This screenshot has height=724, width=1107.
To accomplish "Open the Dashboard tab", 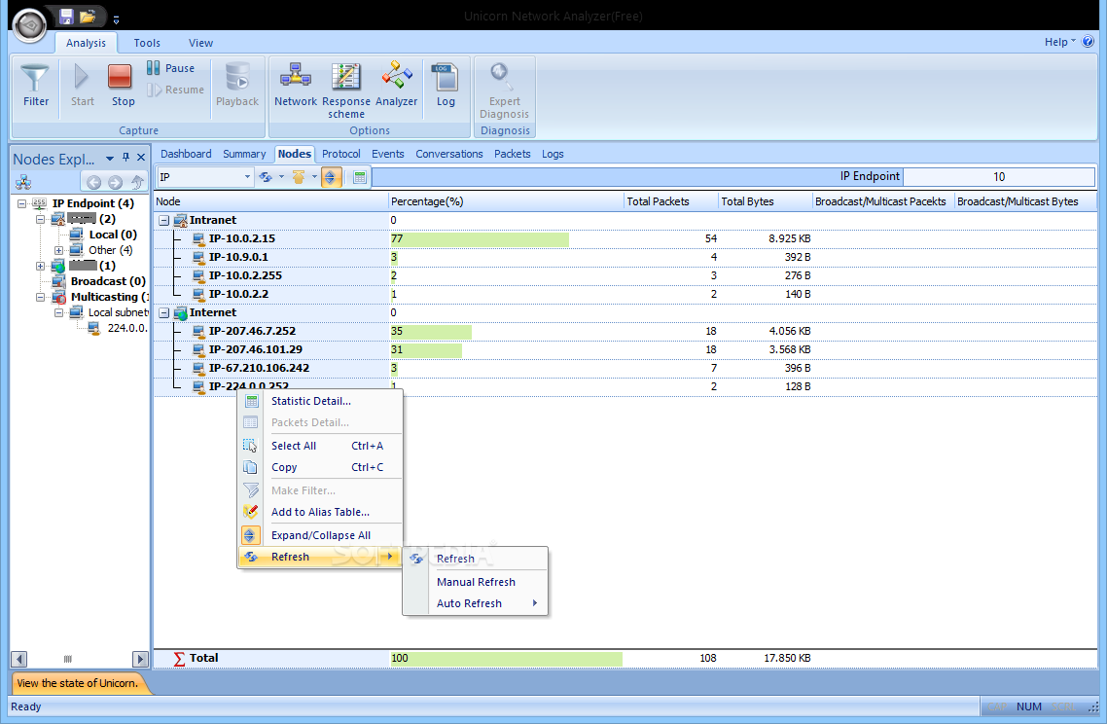I will tap(186, 154).
